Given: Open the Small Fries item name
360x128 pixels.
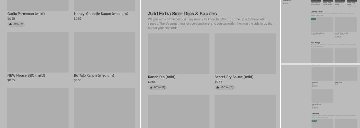Looking at the screenshot, I should pyautogui.click(x=315, y=82).
